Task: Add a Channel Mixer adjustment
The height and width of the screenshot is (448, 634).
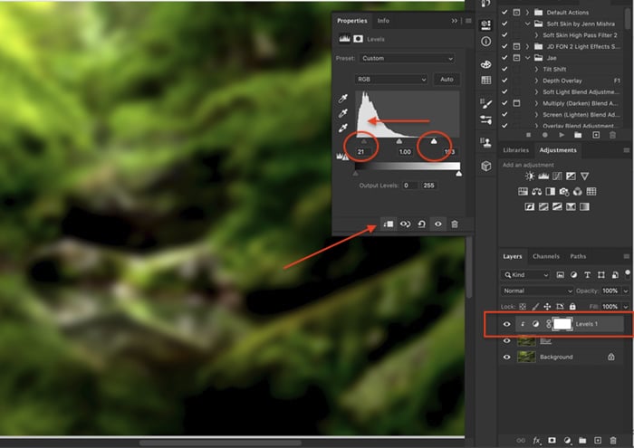Action: pyautogui.click(x=578, y=192)
